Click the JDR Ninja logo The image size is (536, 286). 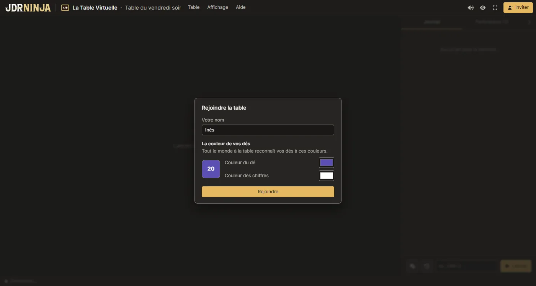(28, 8)
